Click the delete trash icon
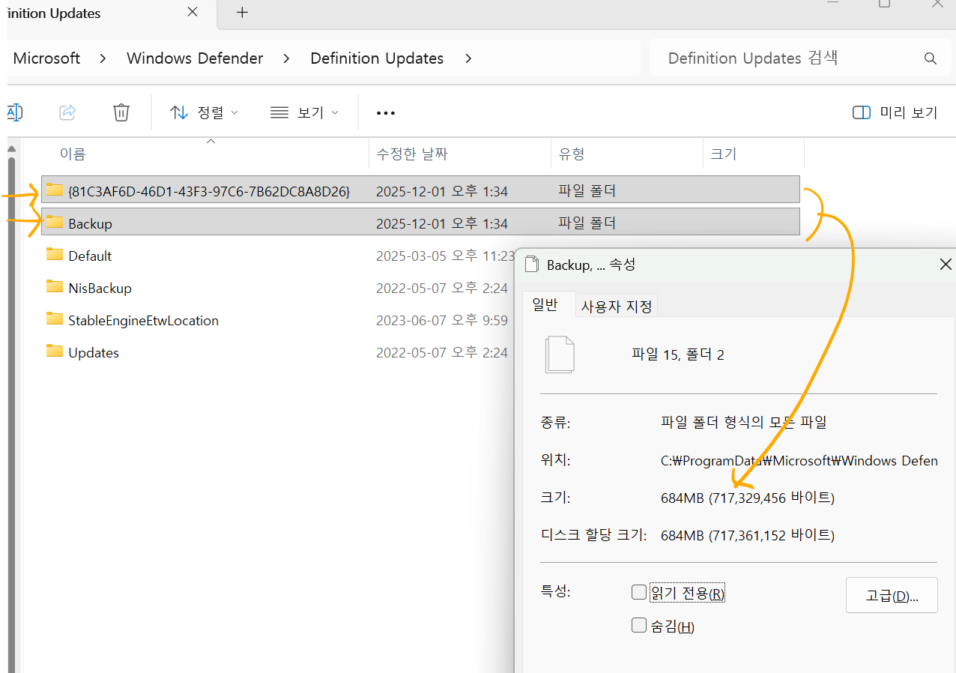 tap(121, 112)
